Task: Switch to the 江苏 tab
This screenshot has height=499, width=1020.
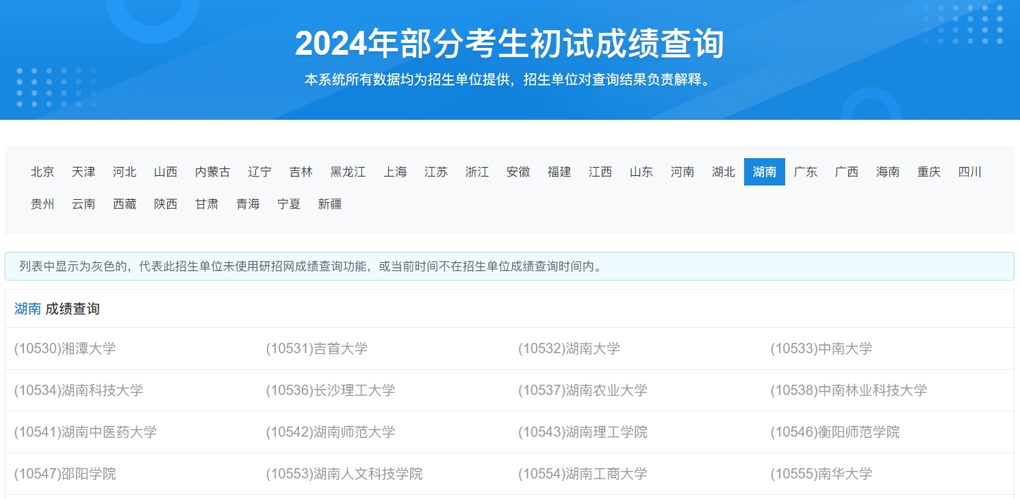Action: (436, 172)
